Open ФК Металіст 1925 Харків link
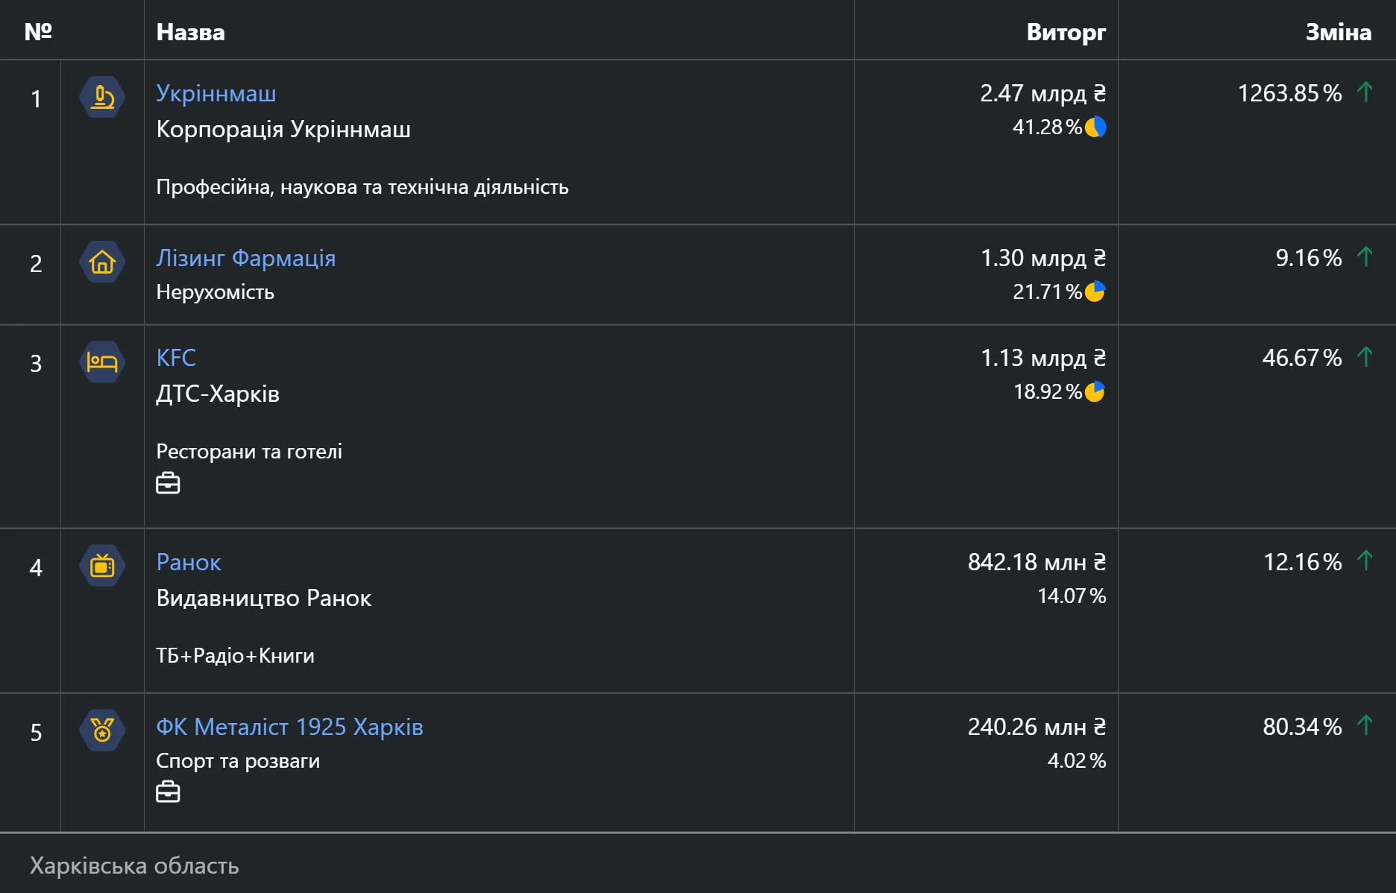Image resolution: width=1396 pixels, height=893 pixels. point(289,727)
